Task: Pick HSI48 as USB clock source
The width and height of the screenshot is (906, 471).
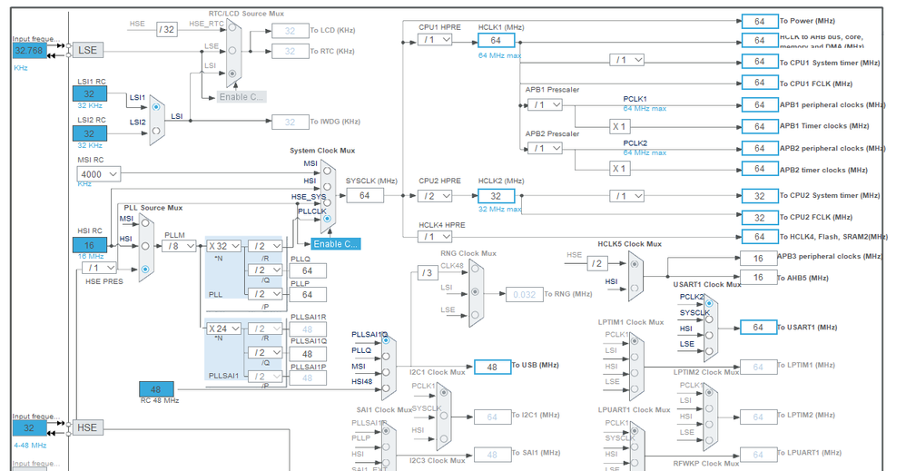Action: [x=388, y=388]
